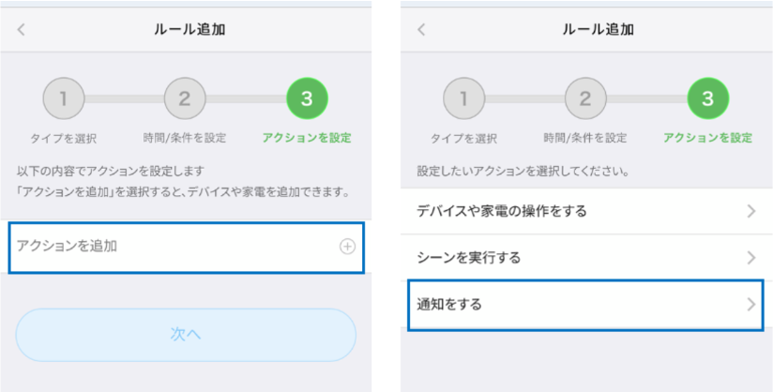Tap back arrow on left rule screen

click(x=22, y=29)
